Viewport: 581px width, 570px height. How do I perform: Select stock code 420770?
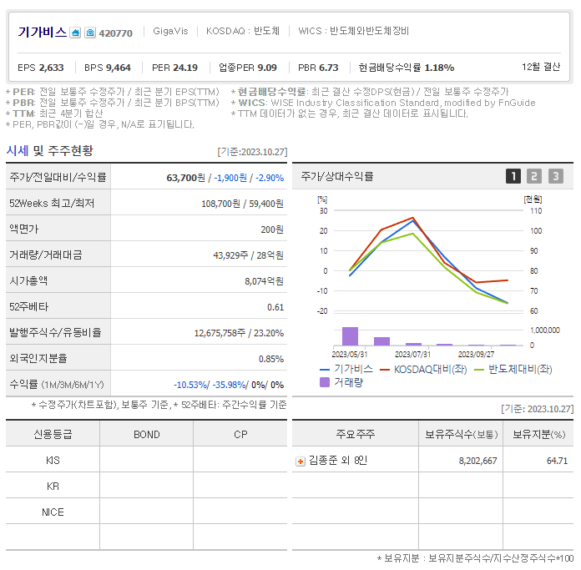[115, 33]
